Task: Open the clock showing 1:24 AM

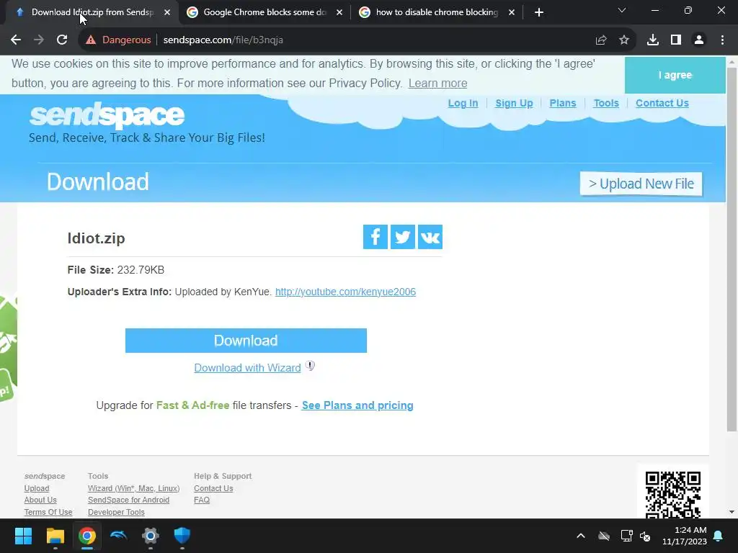Action: (685, 536)
